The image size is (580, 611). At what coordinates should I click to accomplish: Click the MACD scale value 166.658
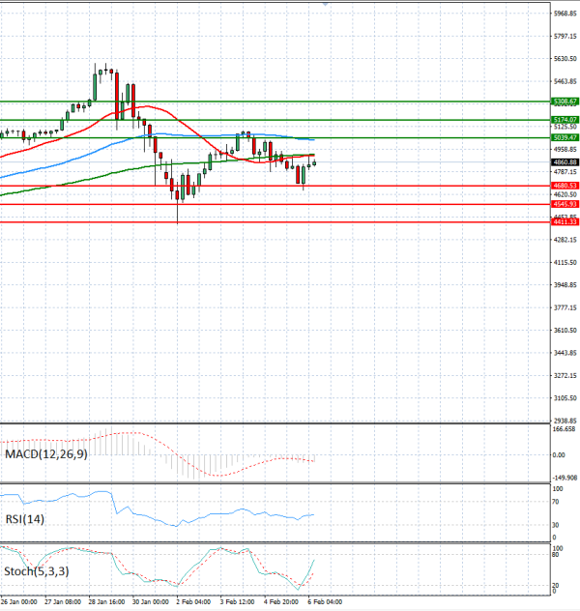(565, 431)
